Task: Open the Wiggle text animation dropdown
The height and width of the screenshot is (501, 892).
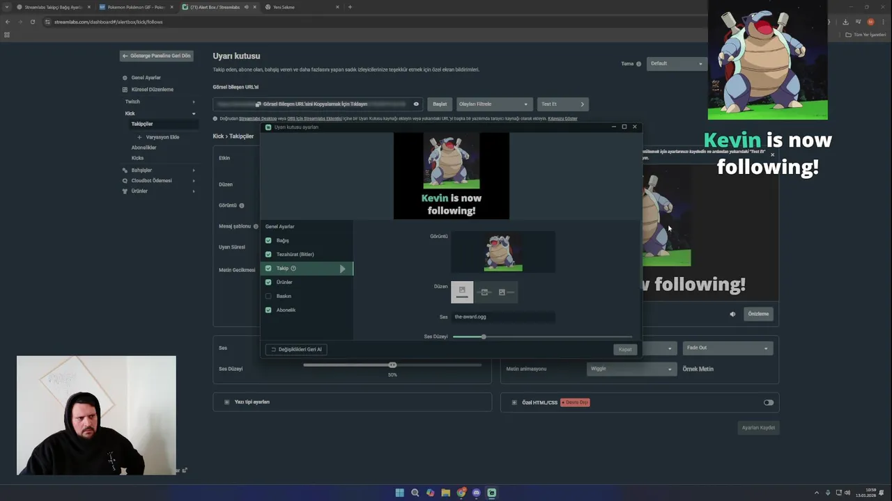Action: (x=631, y=369)
